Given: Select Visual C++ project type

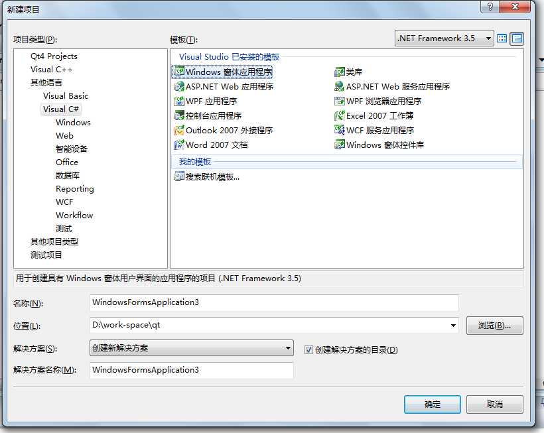Looking at the screenshot, I should (51, 70).
